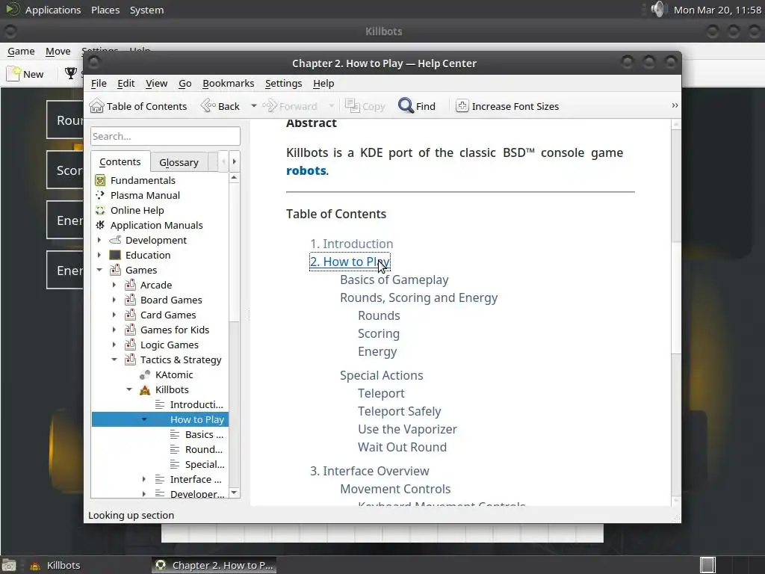Screen dimensions: 765x574
Task: Select Introducti... item under Killbots
Action: [x=196, y=404]
